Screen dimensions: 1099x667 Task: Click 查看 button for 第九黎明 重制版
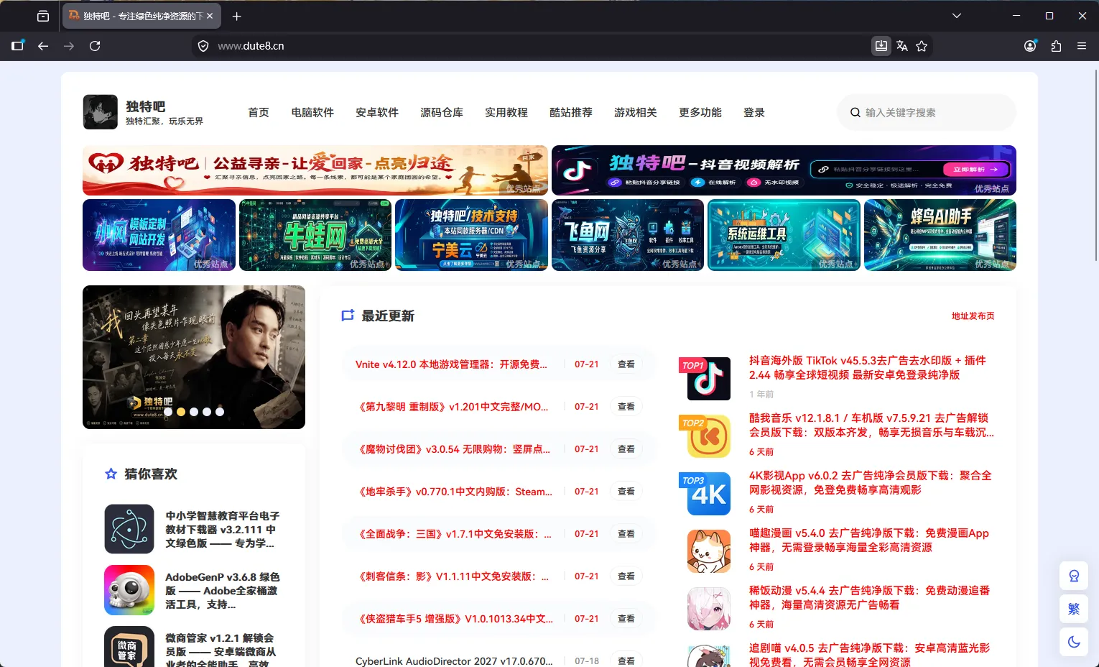click(626, 407)
